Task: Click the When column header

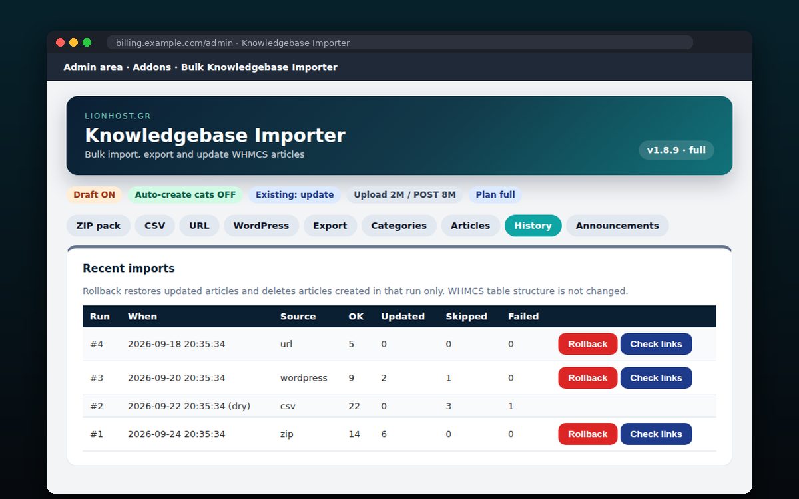Action: [x=142, y=317]
